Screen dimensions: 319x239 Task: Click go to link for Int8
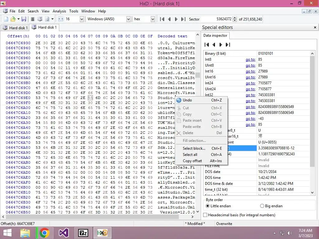pyautogui.click(x=250, y=59)
